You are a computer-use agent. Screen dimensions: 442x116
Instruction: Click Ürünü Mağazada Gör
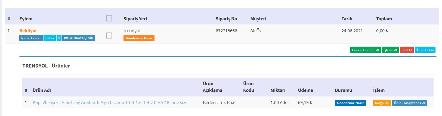[409, 103]
